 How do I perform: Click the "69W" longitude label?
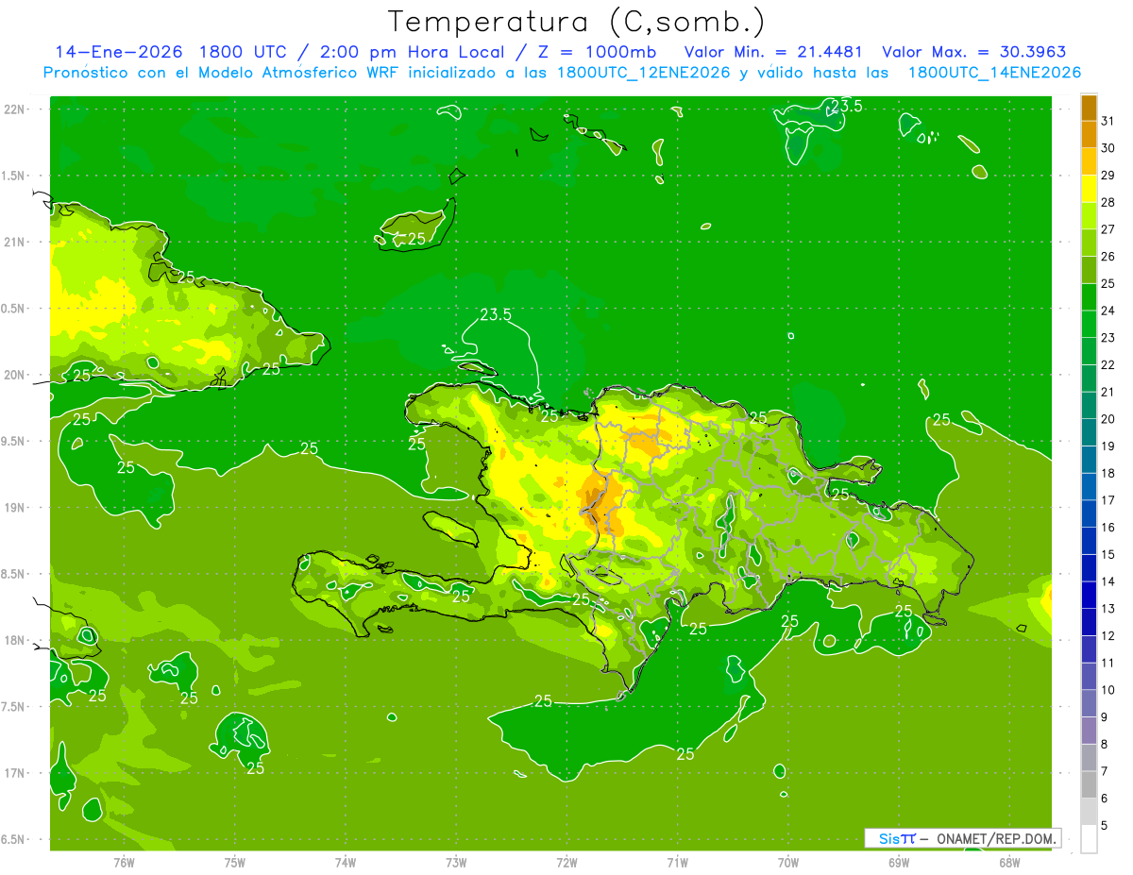coord(899,863)
